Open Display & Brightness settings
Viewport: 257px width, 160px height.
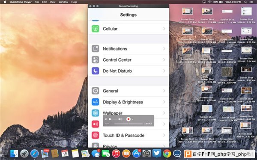click(x=128, y=102)
